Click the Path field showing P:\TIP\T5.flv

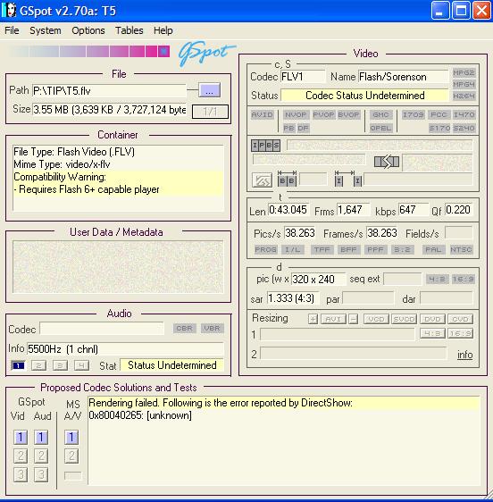[x=109, y=90]
